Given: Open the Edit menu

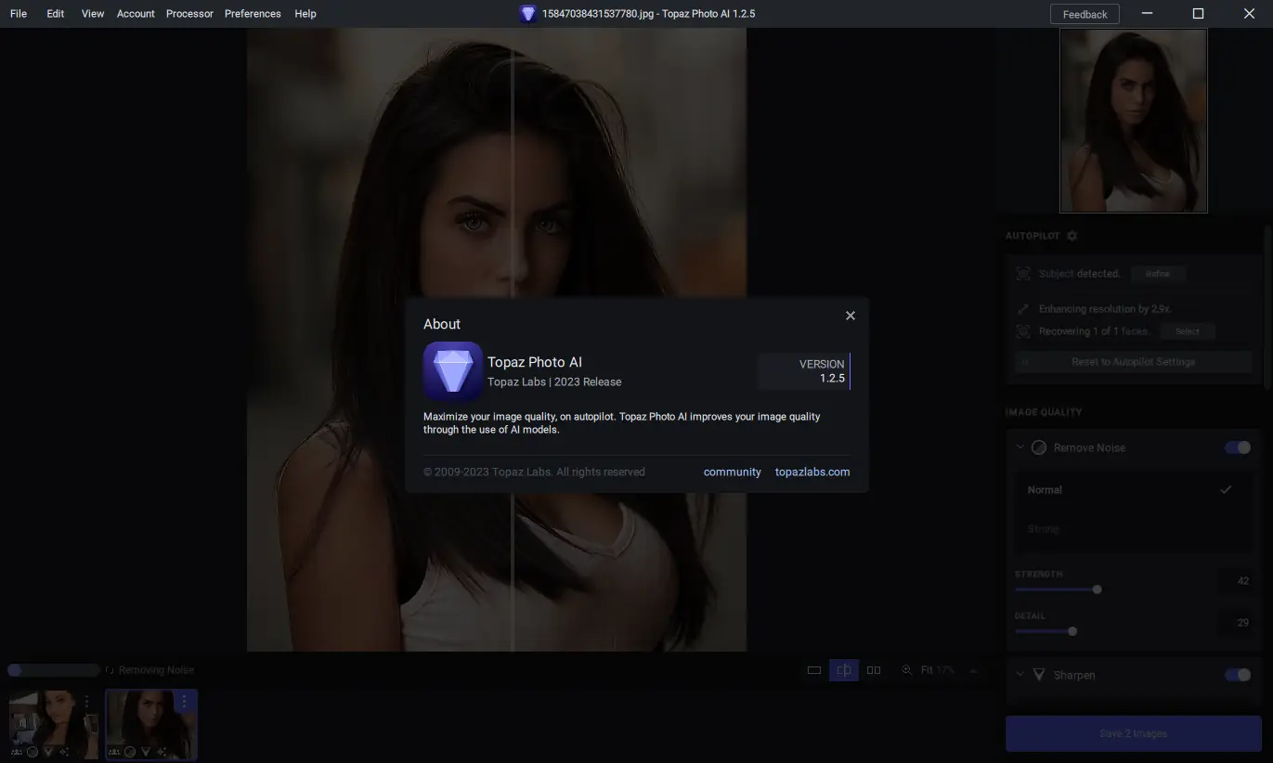Looking at the screenshot, I should pos(56,14).
